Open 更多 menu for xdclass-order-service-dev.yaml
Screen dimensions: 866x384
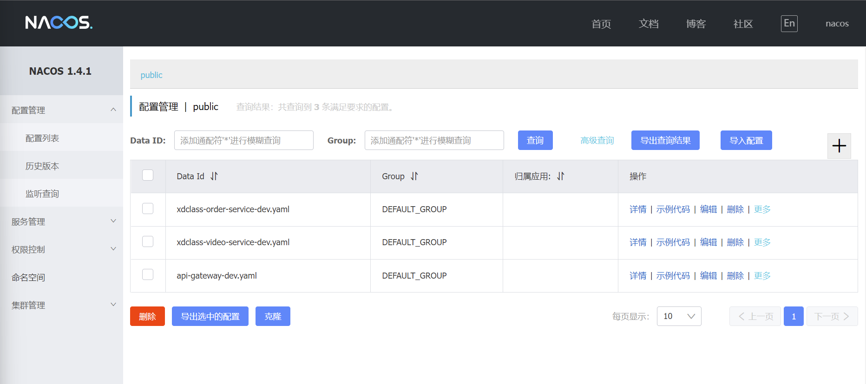point(762,209)
